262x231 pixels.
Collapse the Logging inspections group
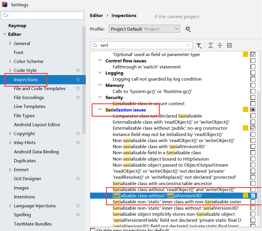click(x=100, y=73)
